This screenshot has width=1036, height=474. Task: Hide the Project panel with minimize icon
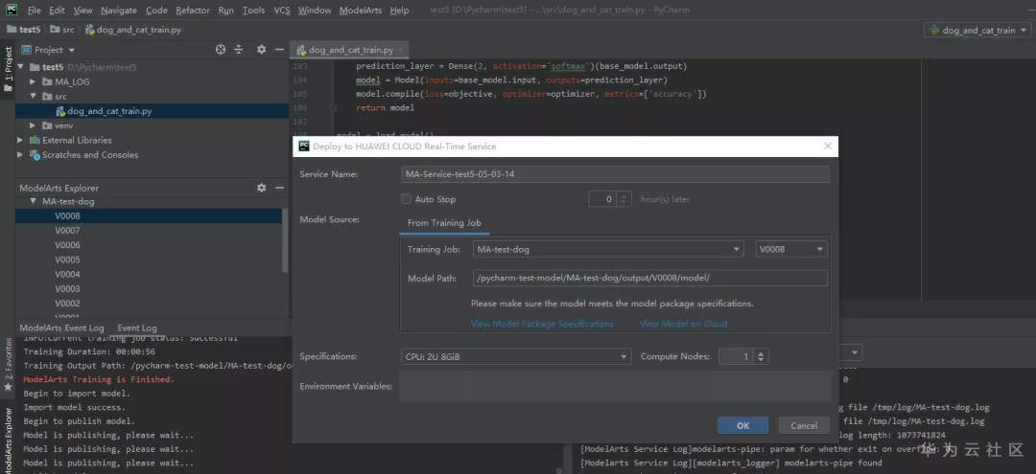point(279,50)
